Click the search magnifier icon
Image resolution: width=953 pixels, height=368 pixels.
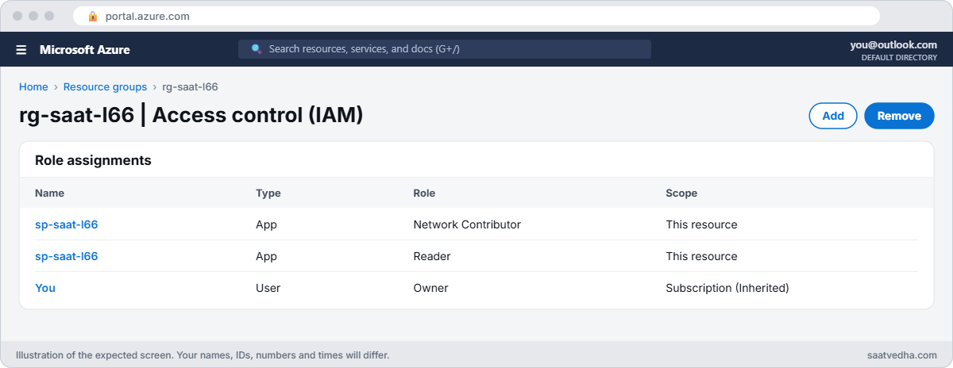(257, 49)
